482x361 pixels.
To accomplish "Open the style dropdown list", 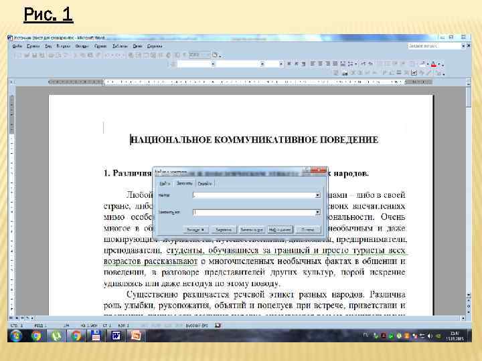I will [x=213, y=64].
